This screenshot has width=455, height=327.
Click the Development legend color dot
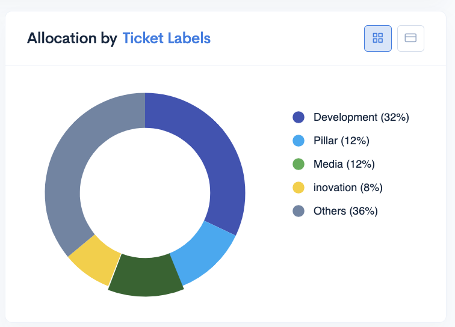299,117
